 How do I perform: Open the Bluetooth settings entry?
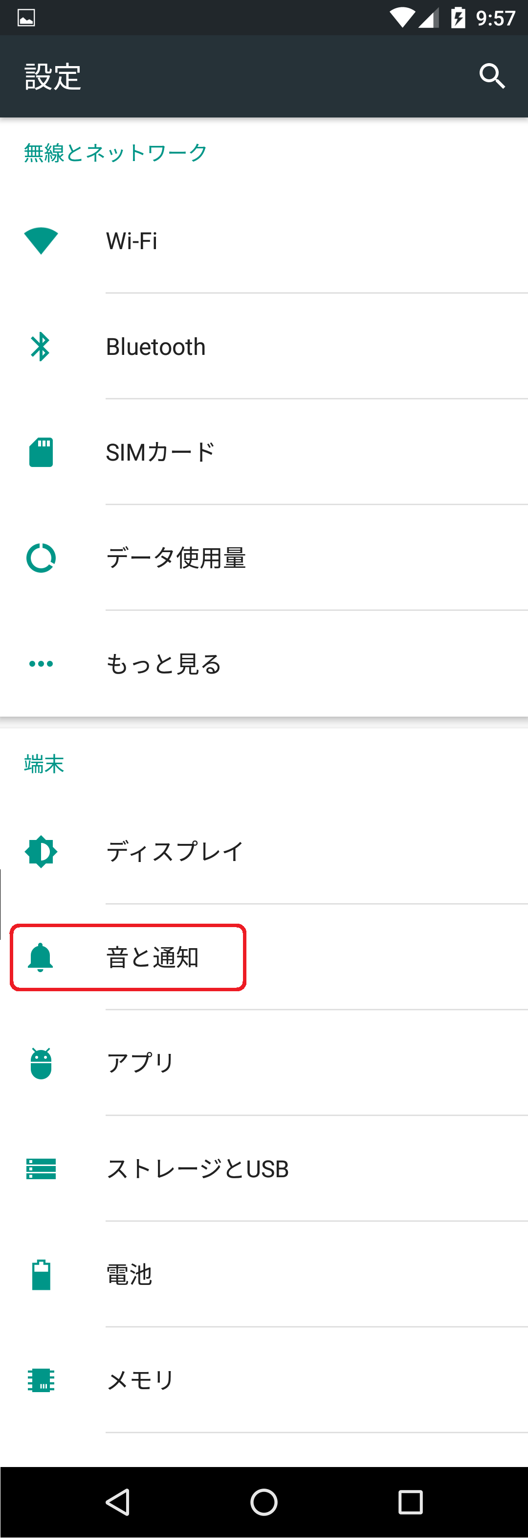[264, 346]
